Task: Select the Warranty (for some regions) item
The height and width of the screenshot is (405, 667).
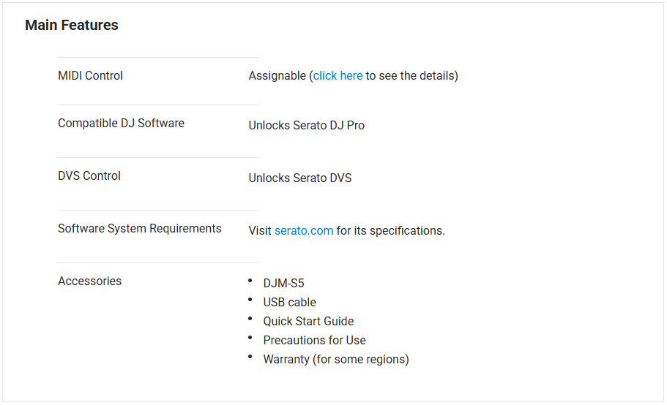Action: click(335, 360)
